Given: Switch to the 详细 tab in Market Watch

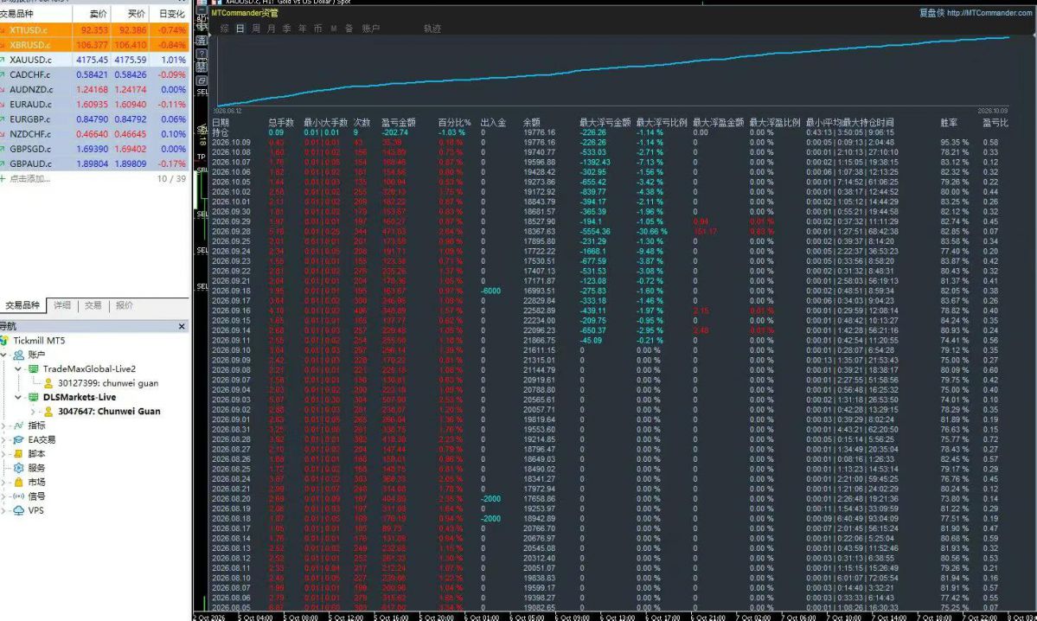Looking at the screenshot, I should [62, 305].
